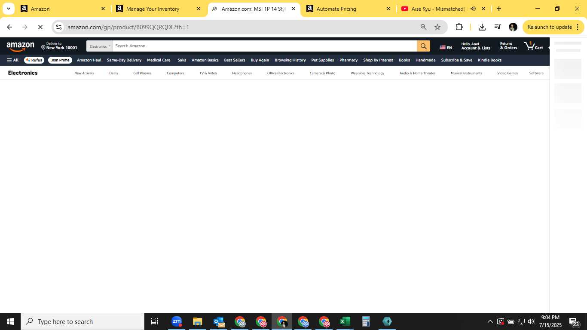Open the Cell Phones category menu
The width and height of the screenshot is (587, 330).
point(142,73)
